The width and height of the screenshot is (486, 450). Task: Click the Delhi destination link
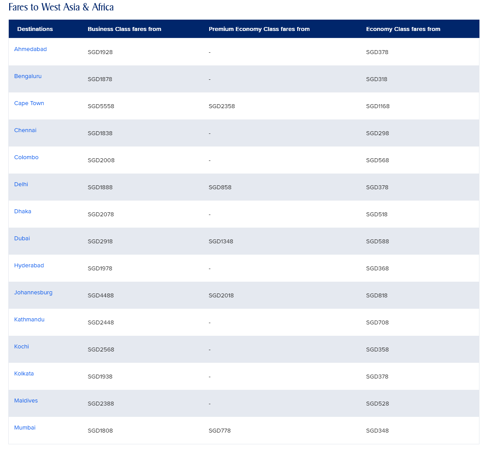pyautogui.click(x=21, y=184)
